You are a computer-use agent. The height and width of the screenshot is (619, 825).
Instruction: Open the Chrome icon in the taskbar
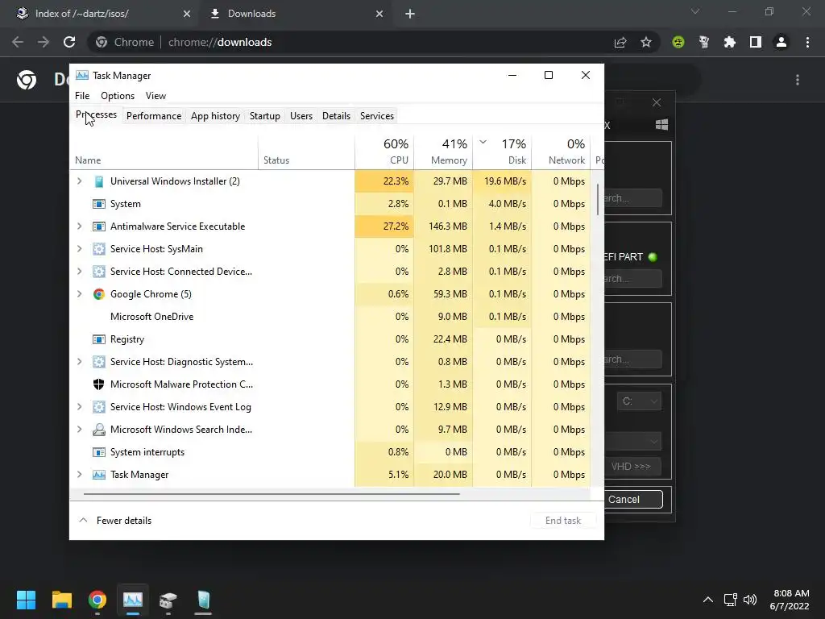pos(97,600)
